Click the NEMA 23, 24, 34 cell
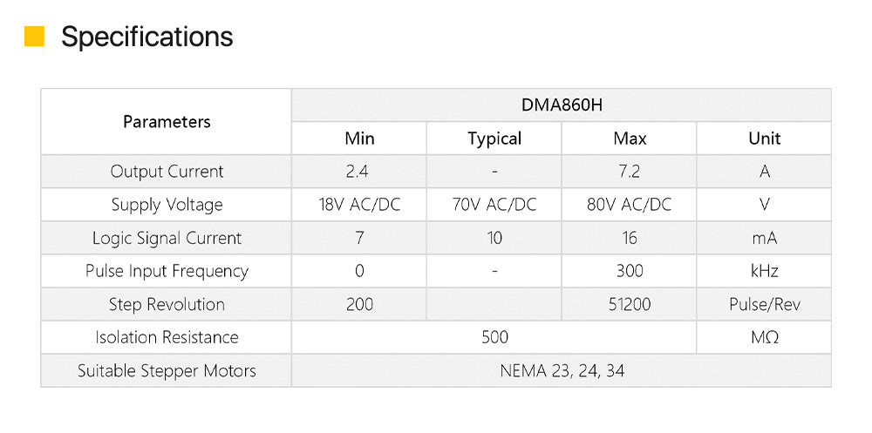The width and height of the screenshot is (872, 433). pos(562,370)
